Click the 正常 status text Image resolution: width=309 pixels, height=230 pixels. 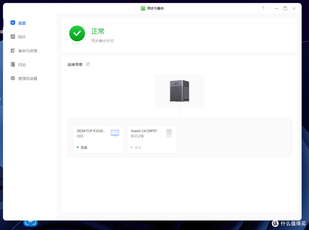point(98,31)
